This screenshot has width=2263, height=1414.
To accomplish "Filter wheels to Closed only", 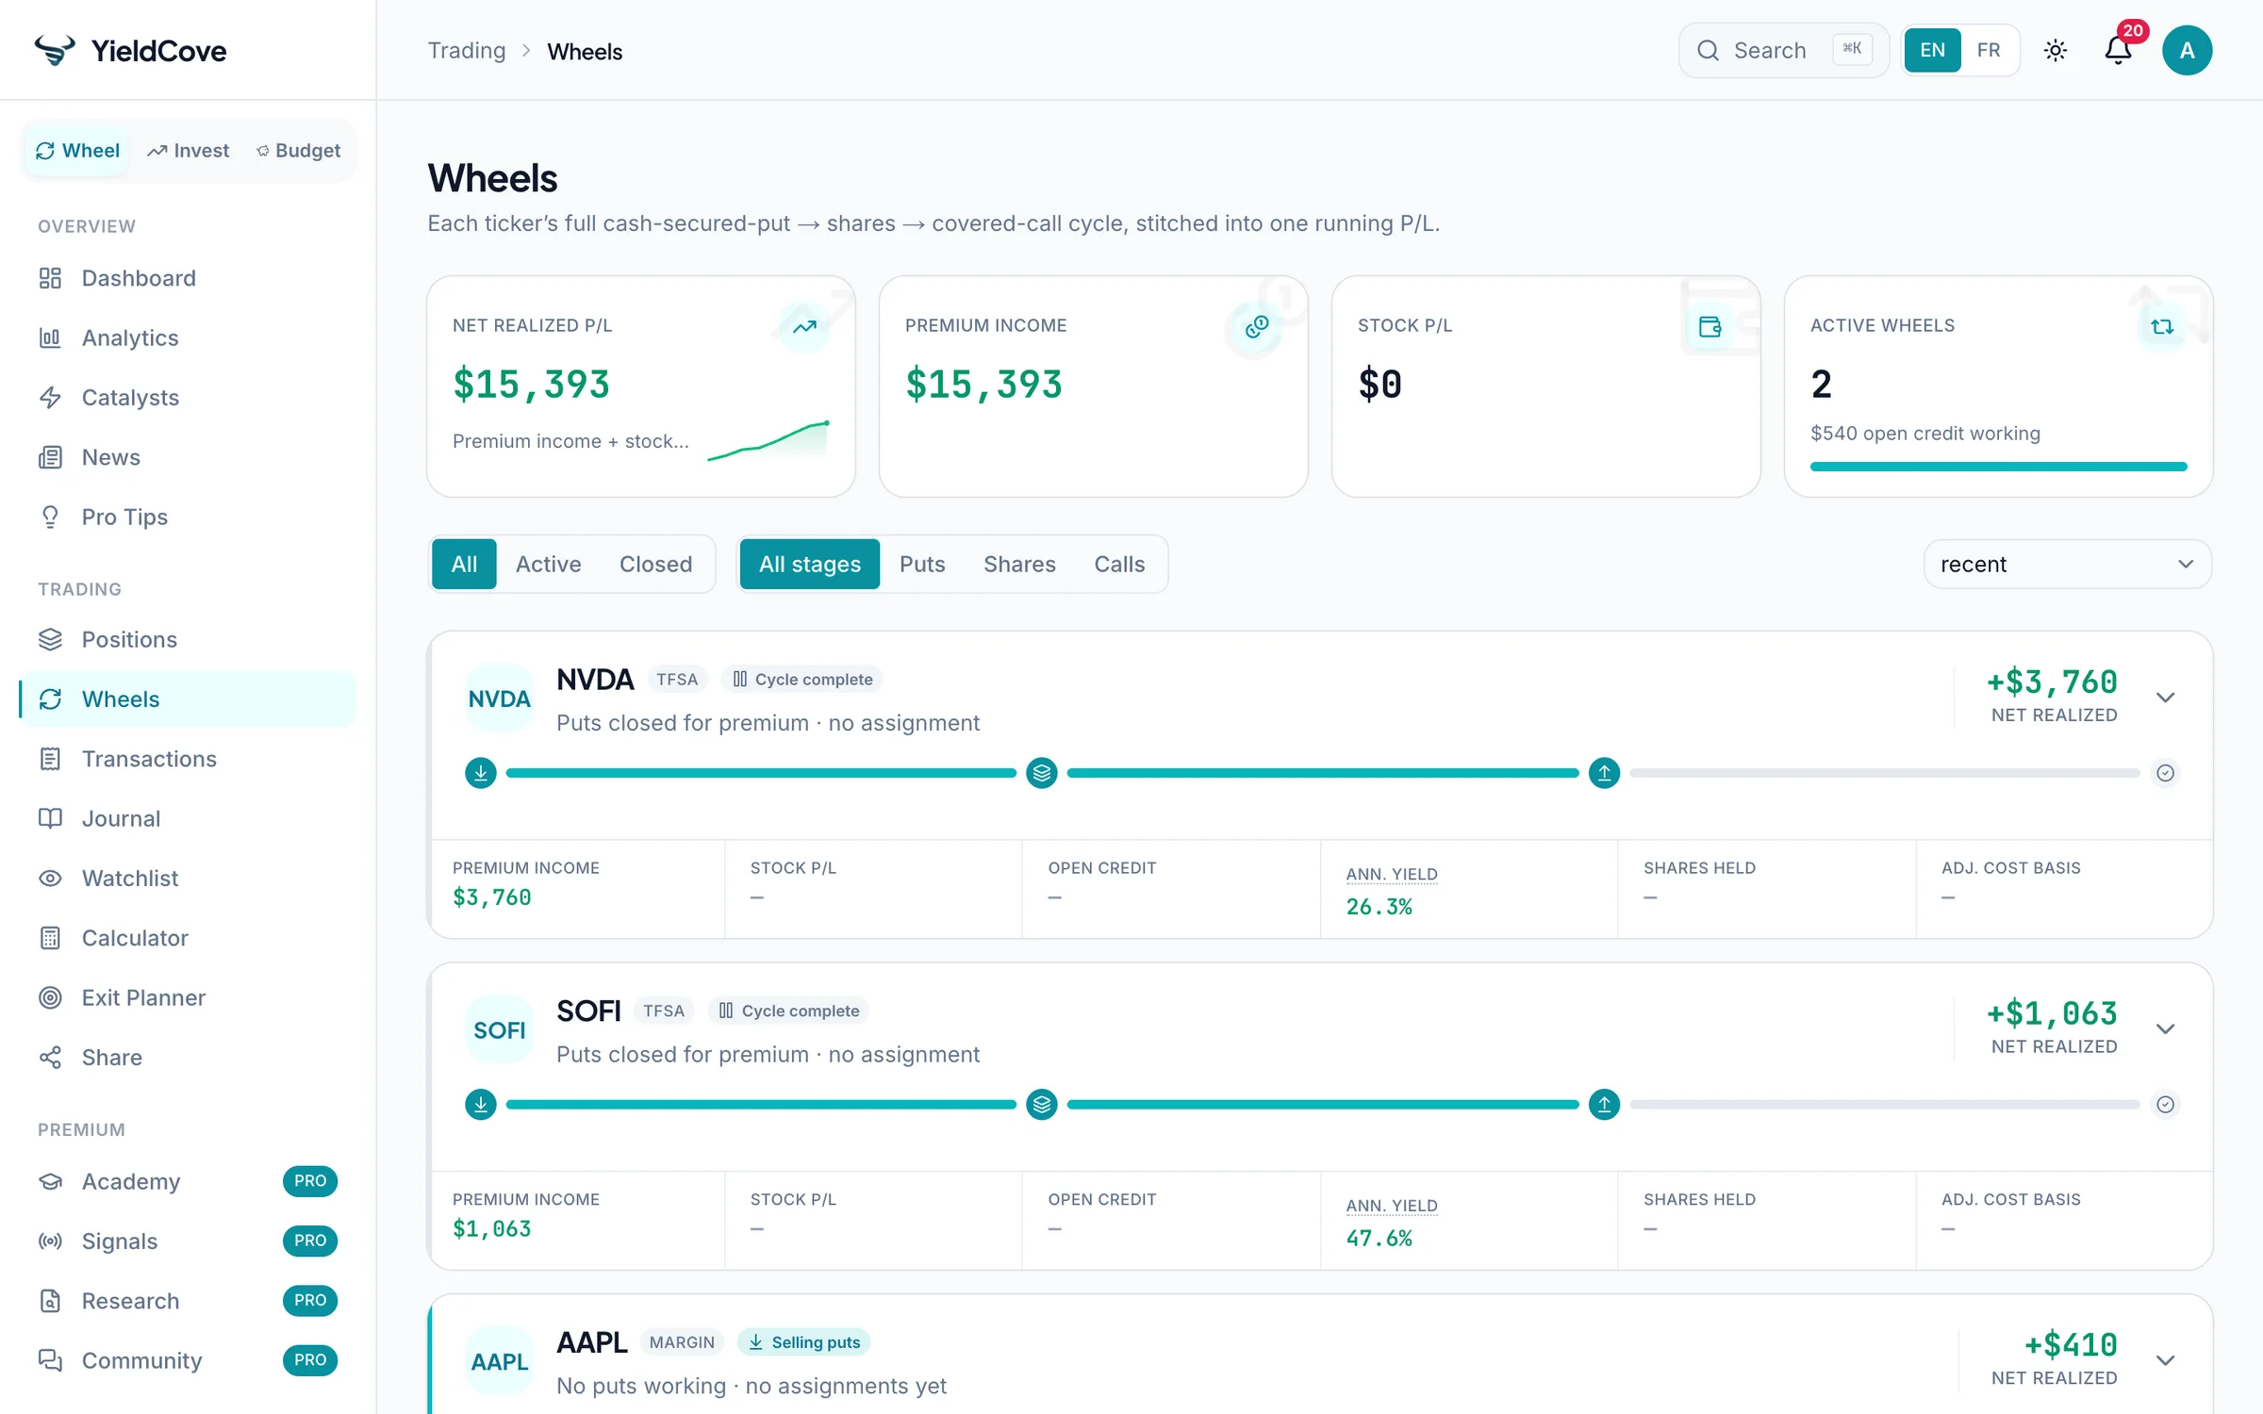I will point(655,564).
